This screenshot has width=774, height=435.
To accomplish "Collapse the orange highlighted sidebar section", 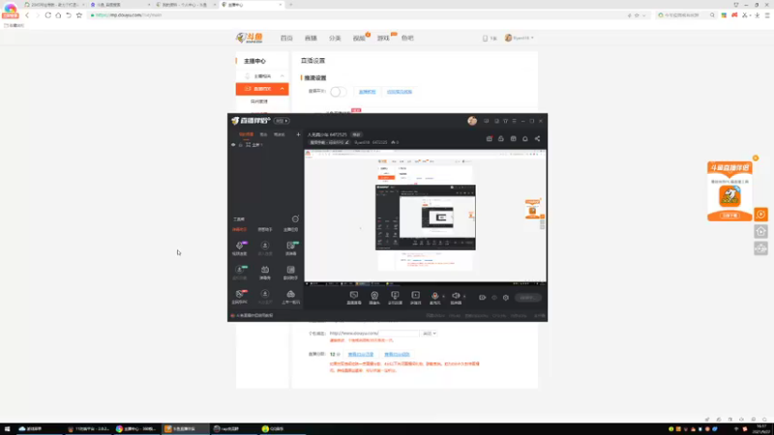I will pyautogui.click(x=282, y=89).
